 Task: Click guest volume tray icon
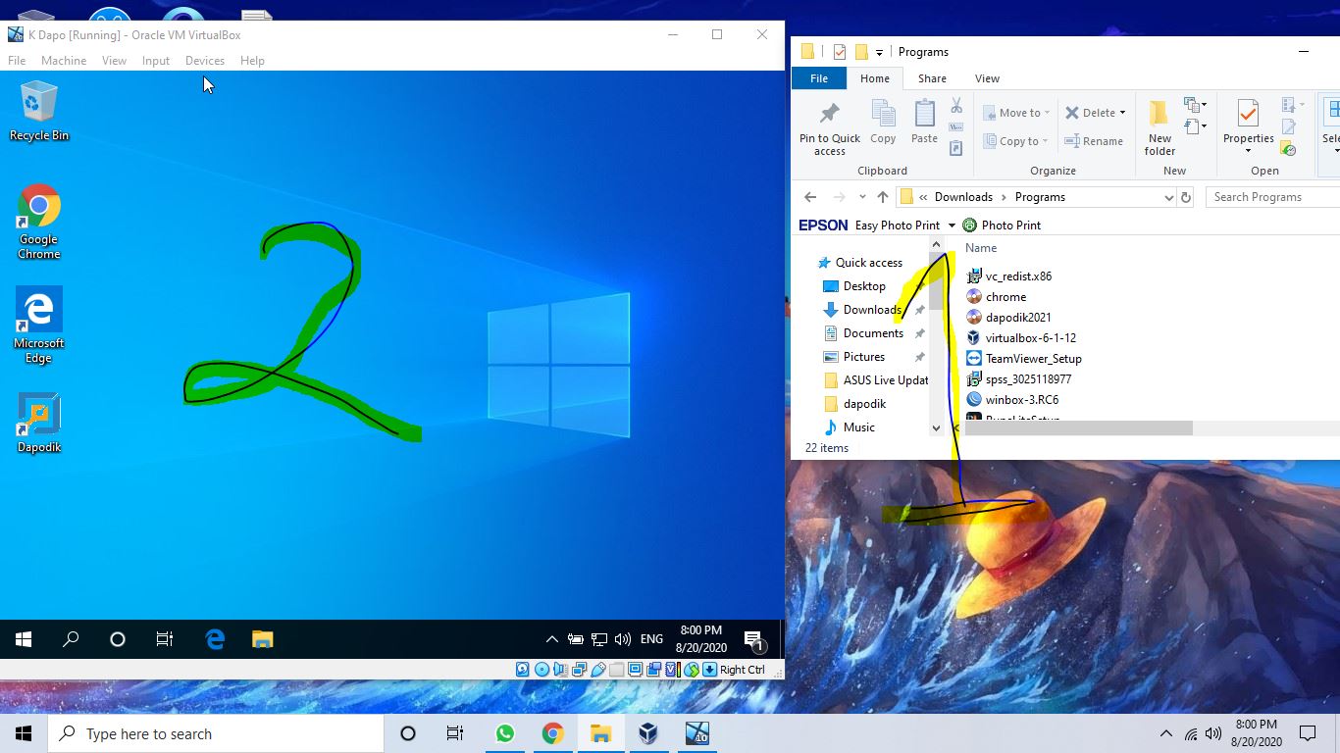[x=622, y=639]
